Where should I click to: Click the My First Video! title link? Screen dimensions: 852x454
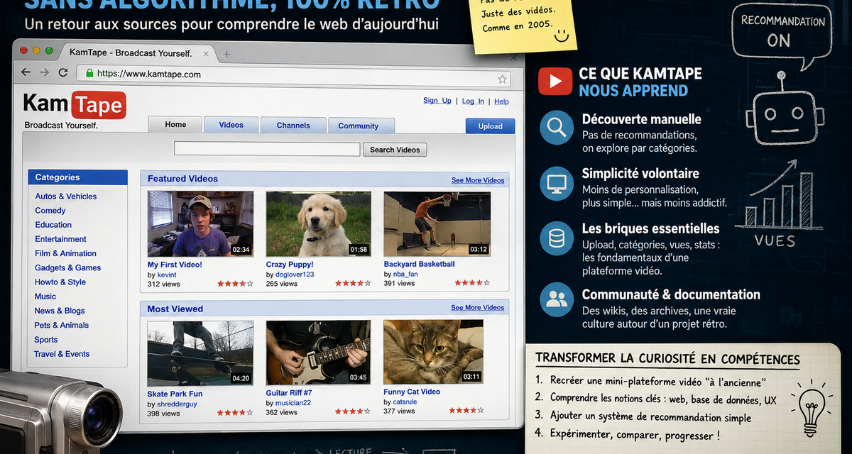(175, 265)
